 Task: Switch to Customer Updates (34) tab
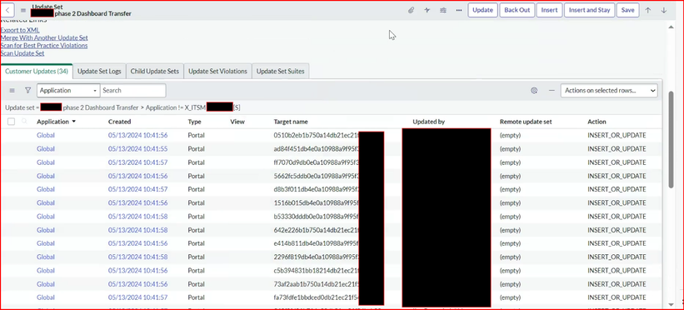click(x=37, y=71)
